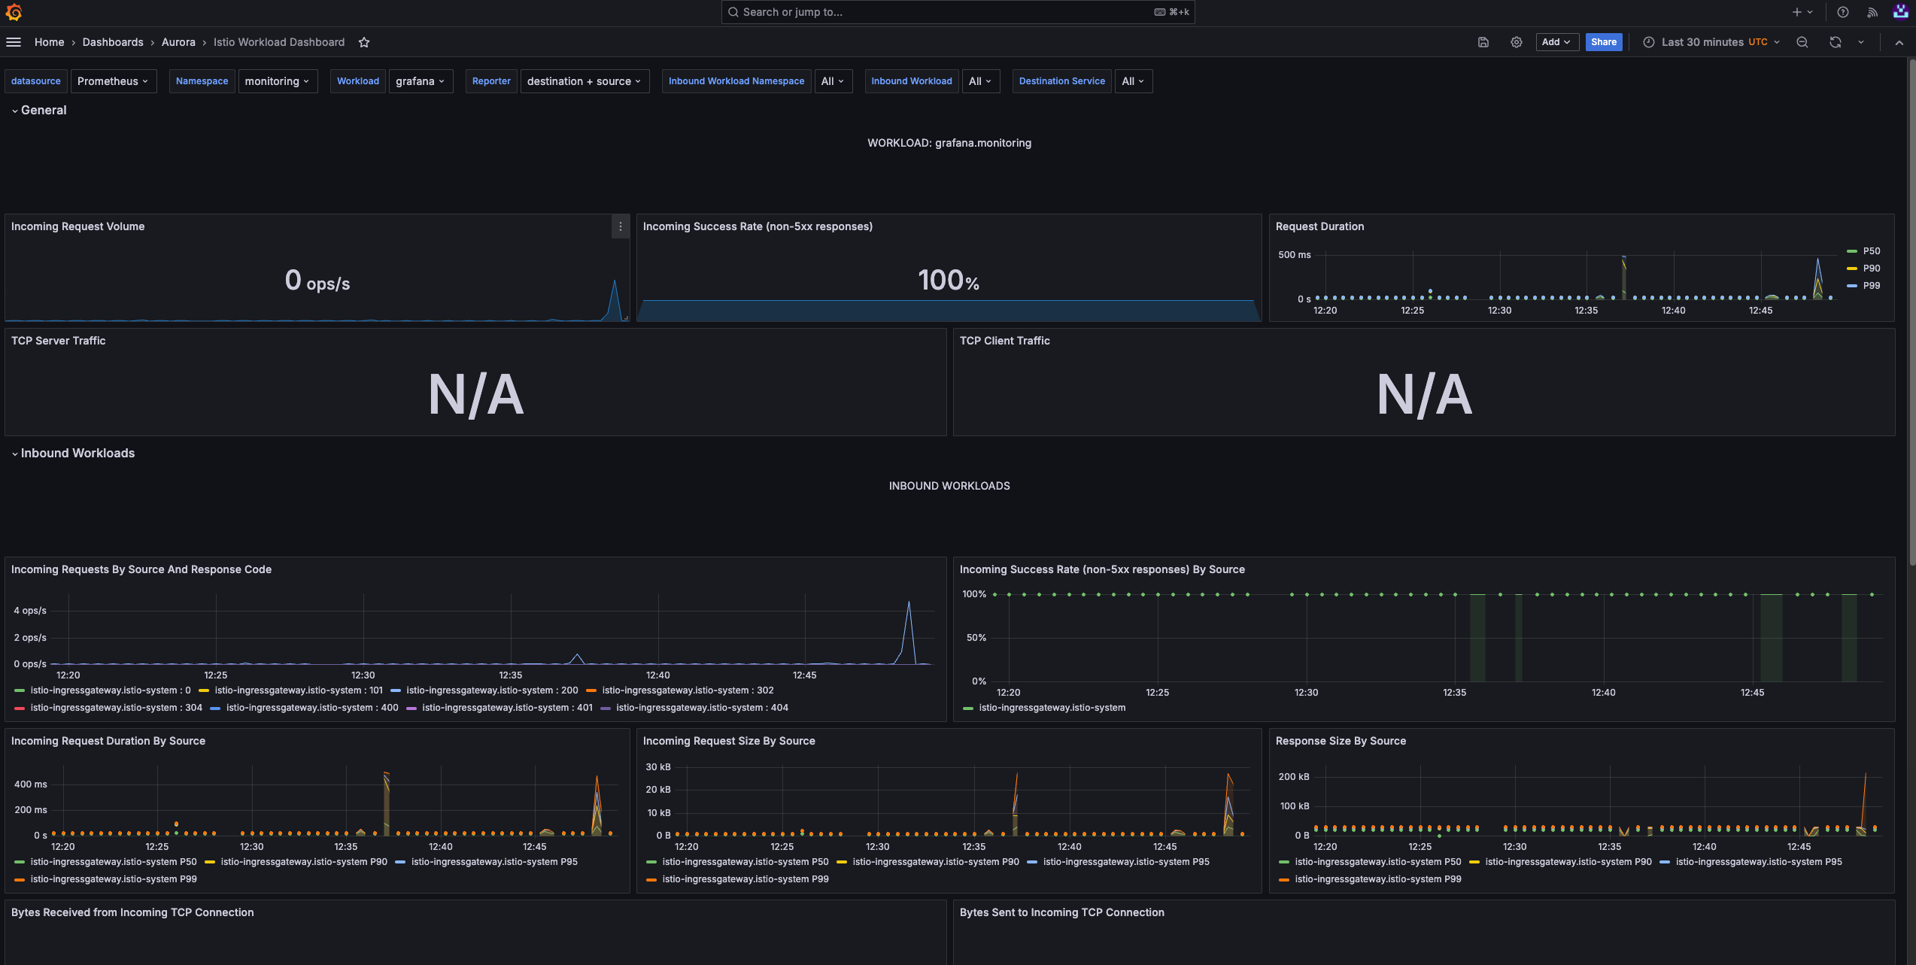Open the Add dropdown in the toolbar
Screen dimensions: 1916x965
1557,42
